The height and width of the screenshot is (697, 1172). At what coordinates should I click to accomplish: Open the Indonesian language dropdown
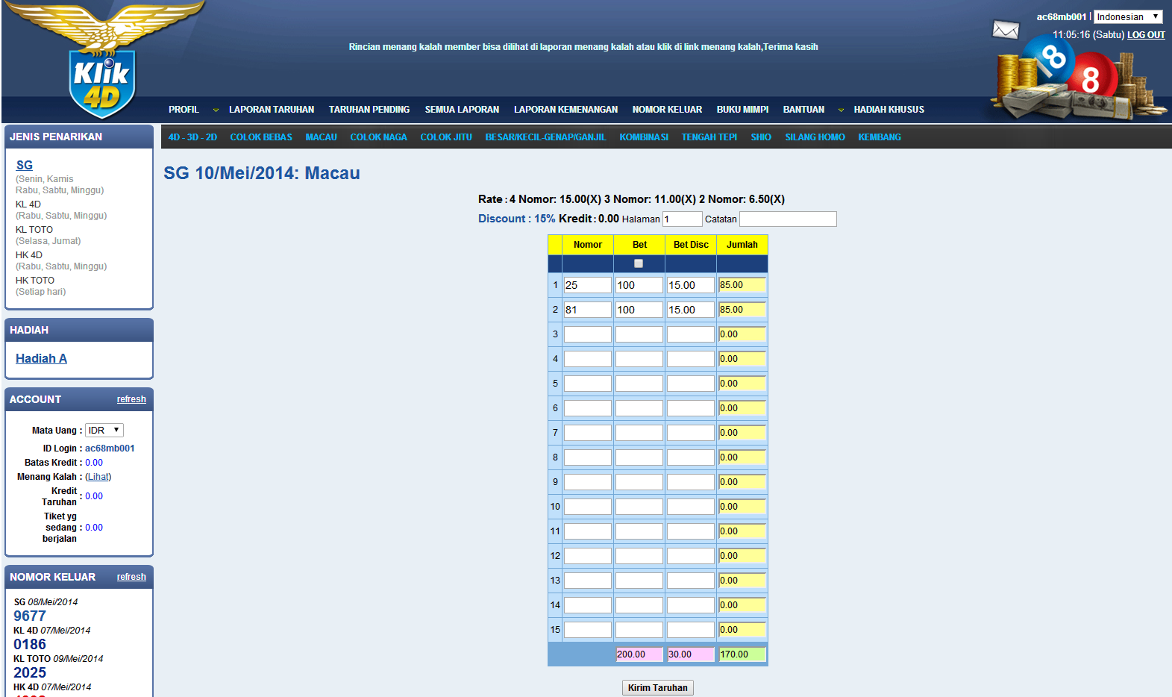tap(1127, 17)
